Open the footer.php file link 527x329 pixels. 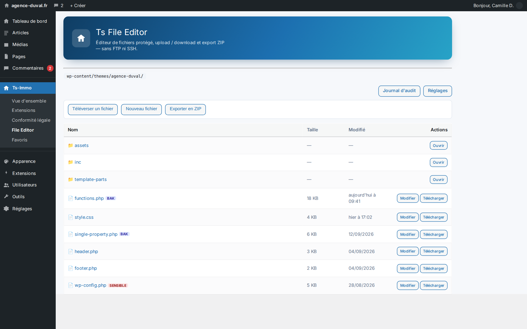pos(86,268)
